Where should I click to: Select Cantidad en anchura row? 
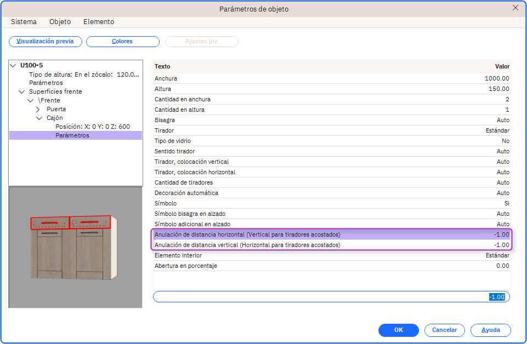coord(332,99)
